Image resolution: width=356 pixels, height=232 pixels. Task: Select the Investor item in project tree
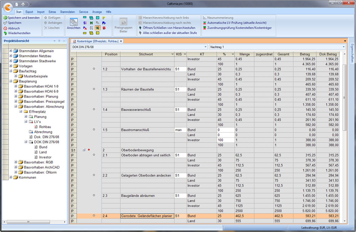point(45,157)
